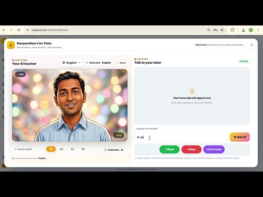
Task: Click the Answer speed label
Action: [x=23, y=149]
